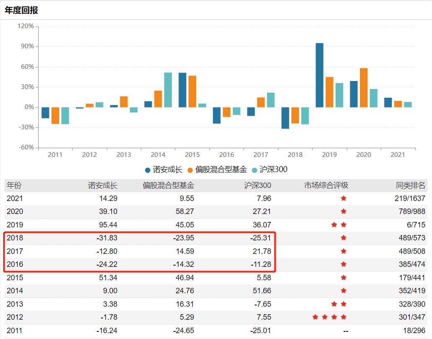Select the 18/296 ranking cell

pos(414,331)
